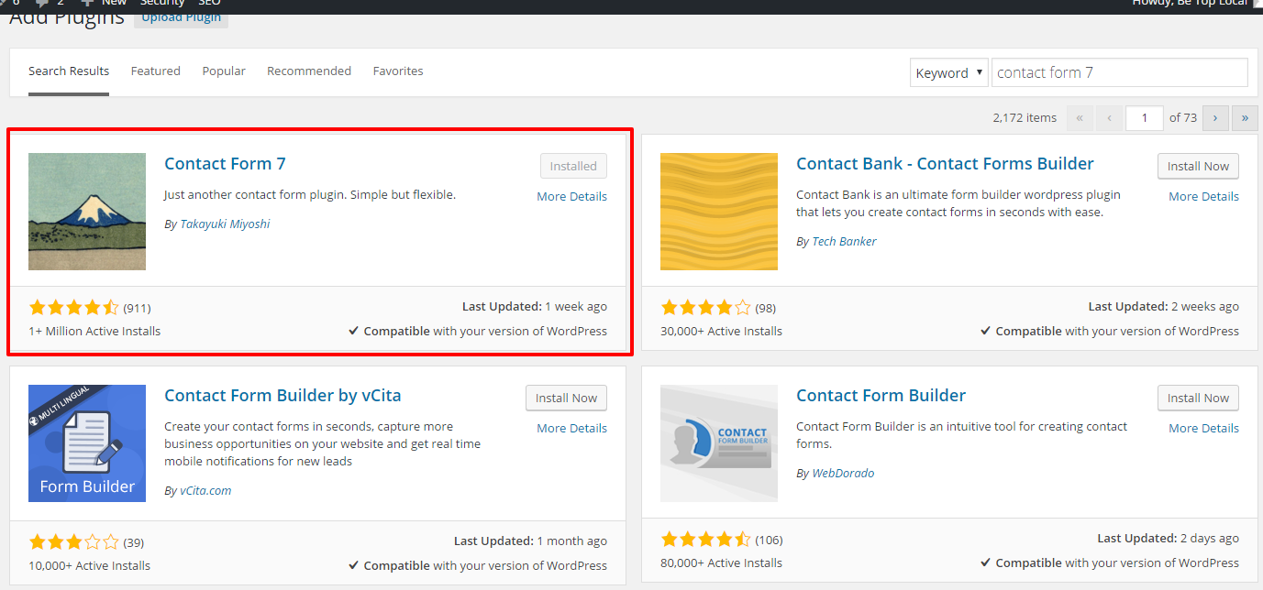Click the vCita plugin star rating

click(x=73, y=541)
